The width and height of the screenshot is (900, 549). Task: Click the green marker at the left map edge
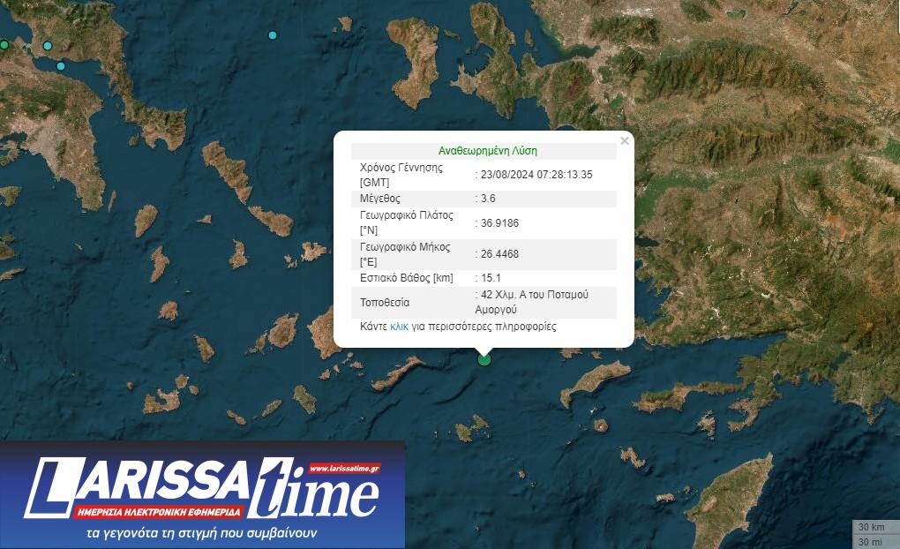[x=4, y=44]
